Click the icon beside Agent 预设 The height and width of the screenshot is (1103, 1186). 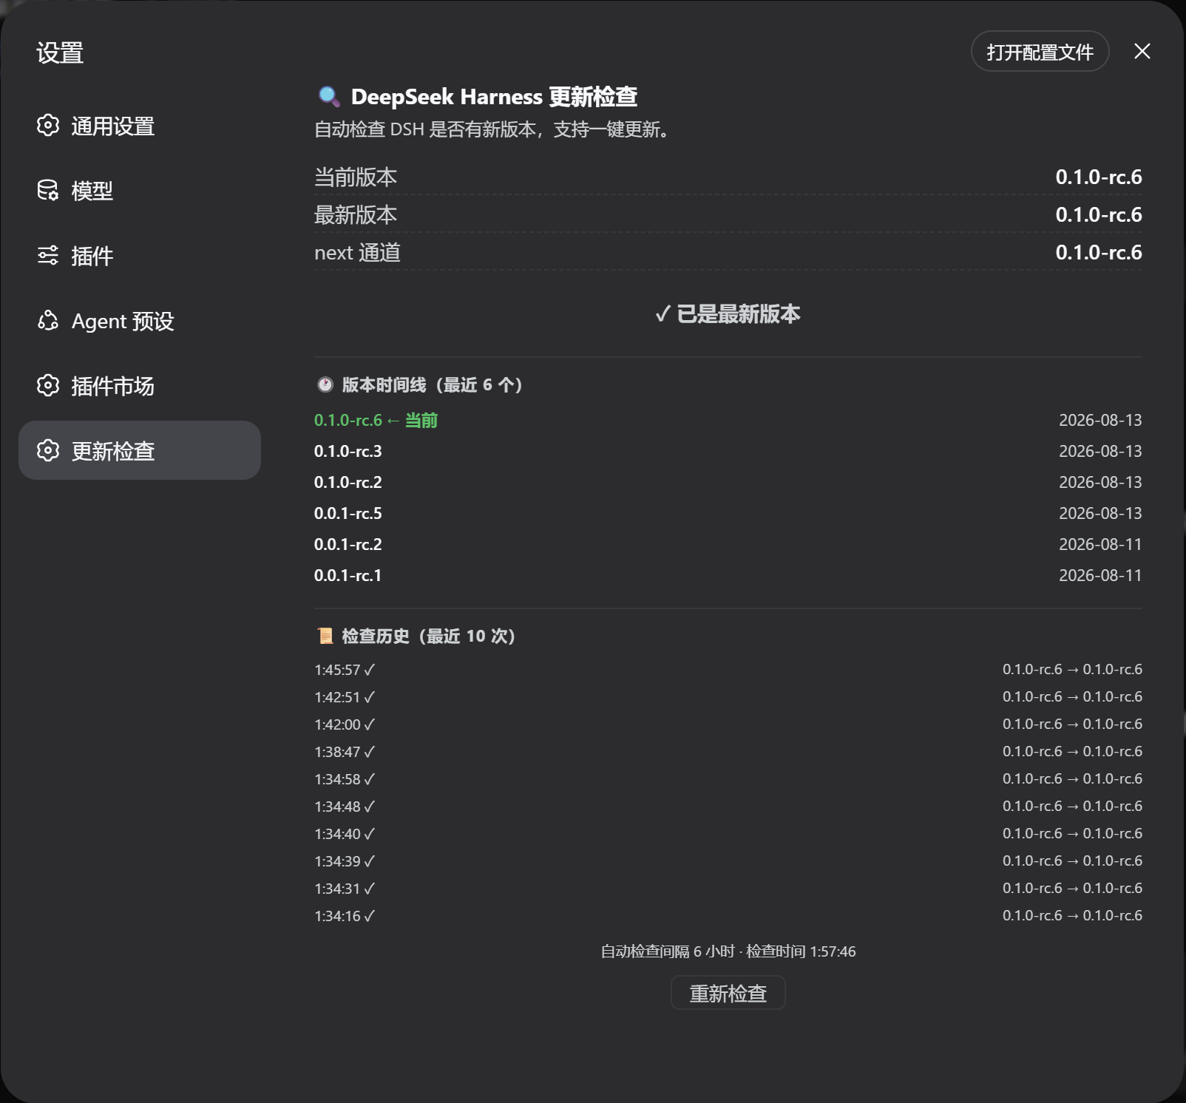coord(48,320)
